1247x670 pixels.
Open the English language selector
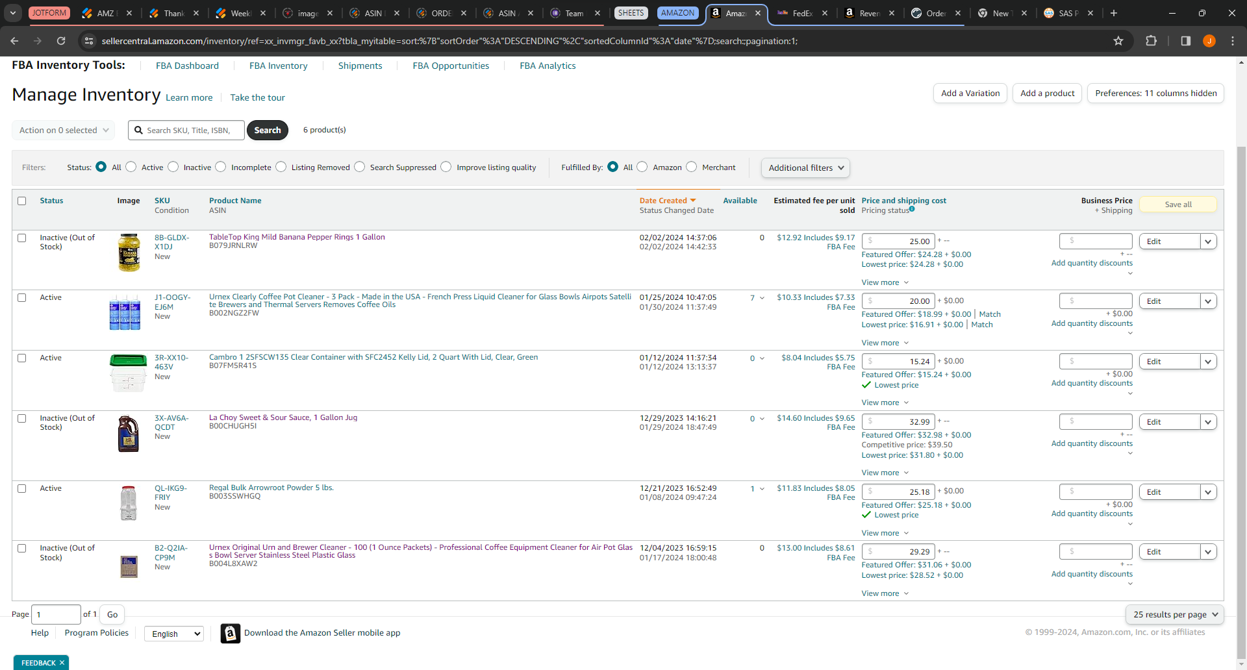tap(174, 634)
